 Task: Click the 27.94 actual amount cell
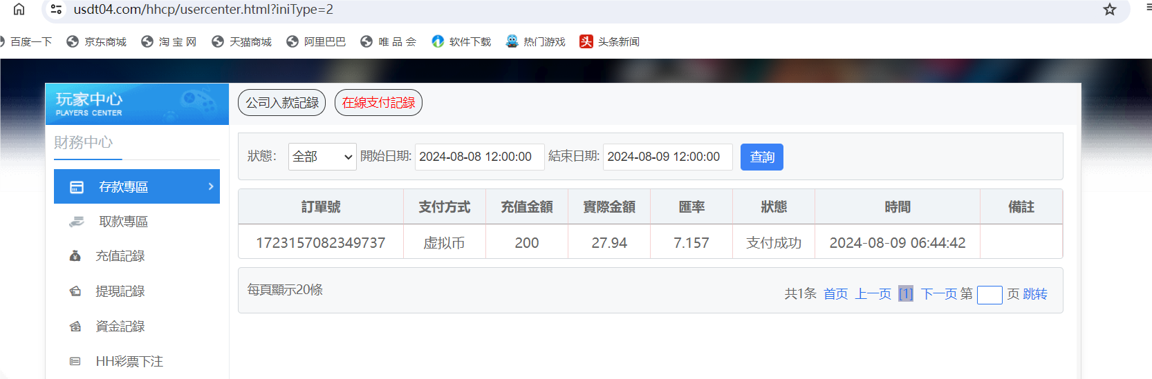(609, 243)
